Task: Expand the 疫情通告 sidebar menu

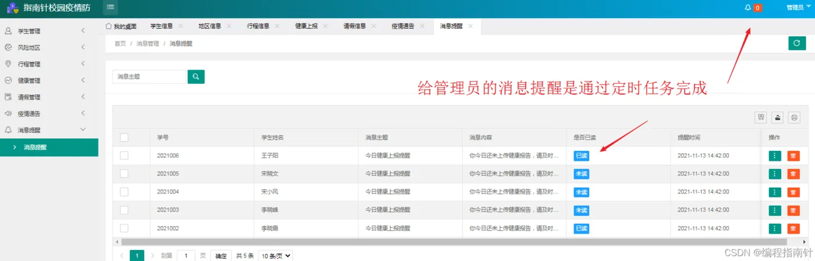Action: tap(49, 114)
